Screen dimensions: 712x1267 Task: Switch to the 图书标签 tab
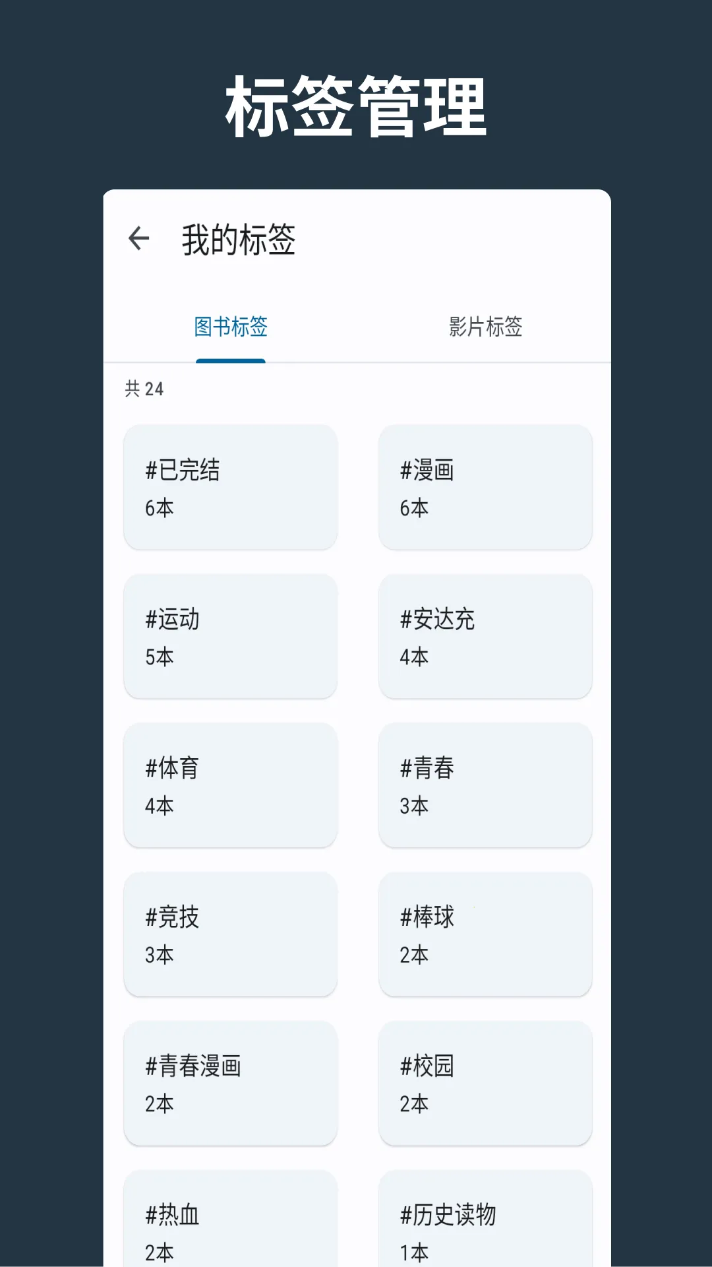pyautogui.click(x=231, y=327)
